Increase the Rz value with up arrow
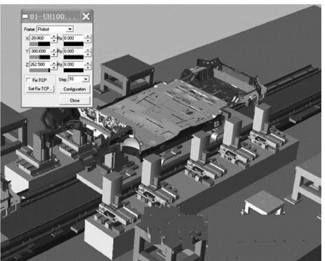 [88, 63]
